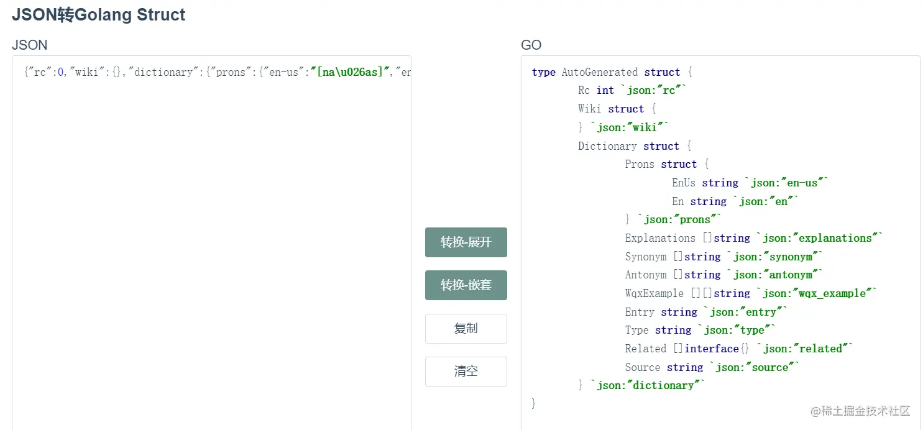923x430 pixels.
Task: Click the 'Explanations []string' line
Action: [754, 238]
